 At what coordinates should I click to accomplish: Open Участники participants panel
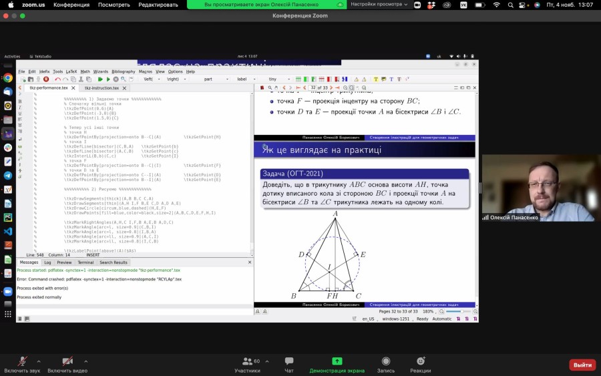coord(247,365)
